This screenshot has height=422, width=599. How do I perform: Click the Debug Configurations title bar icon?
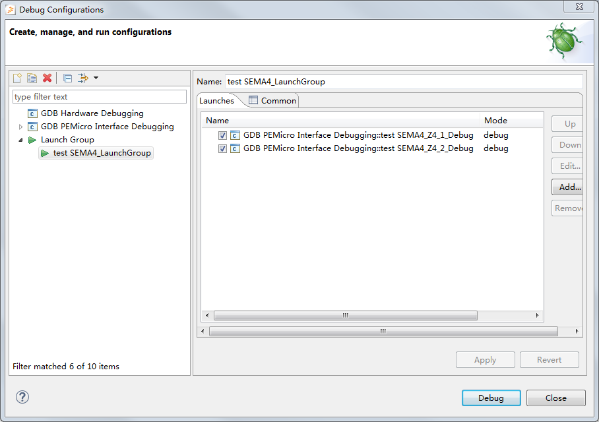tap(11, 9)
